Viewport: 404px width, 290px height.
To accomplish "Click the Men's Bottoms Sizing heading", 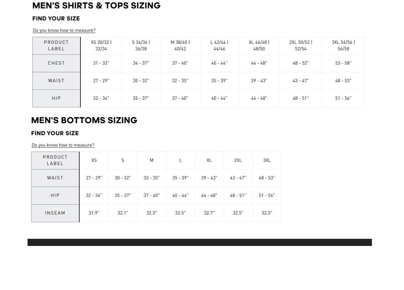I will pos(84,120).
